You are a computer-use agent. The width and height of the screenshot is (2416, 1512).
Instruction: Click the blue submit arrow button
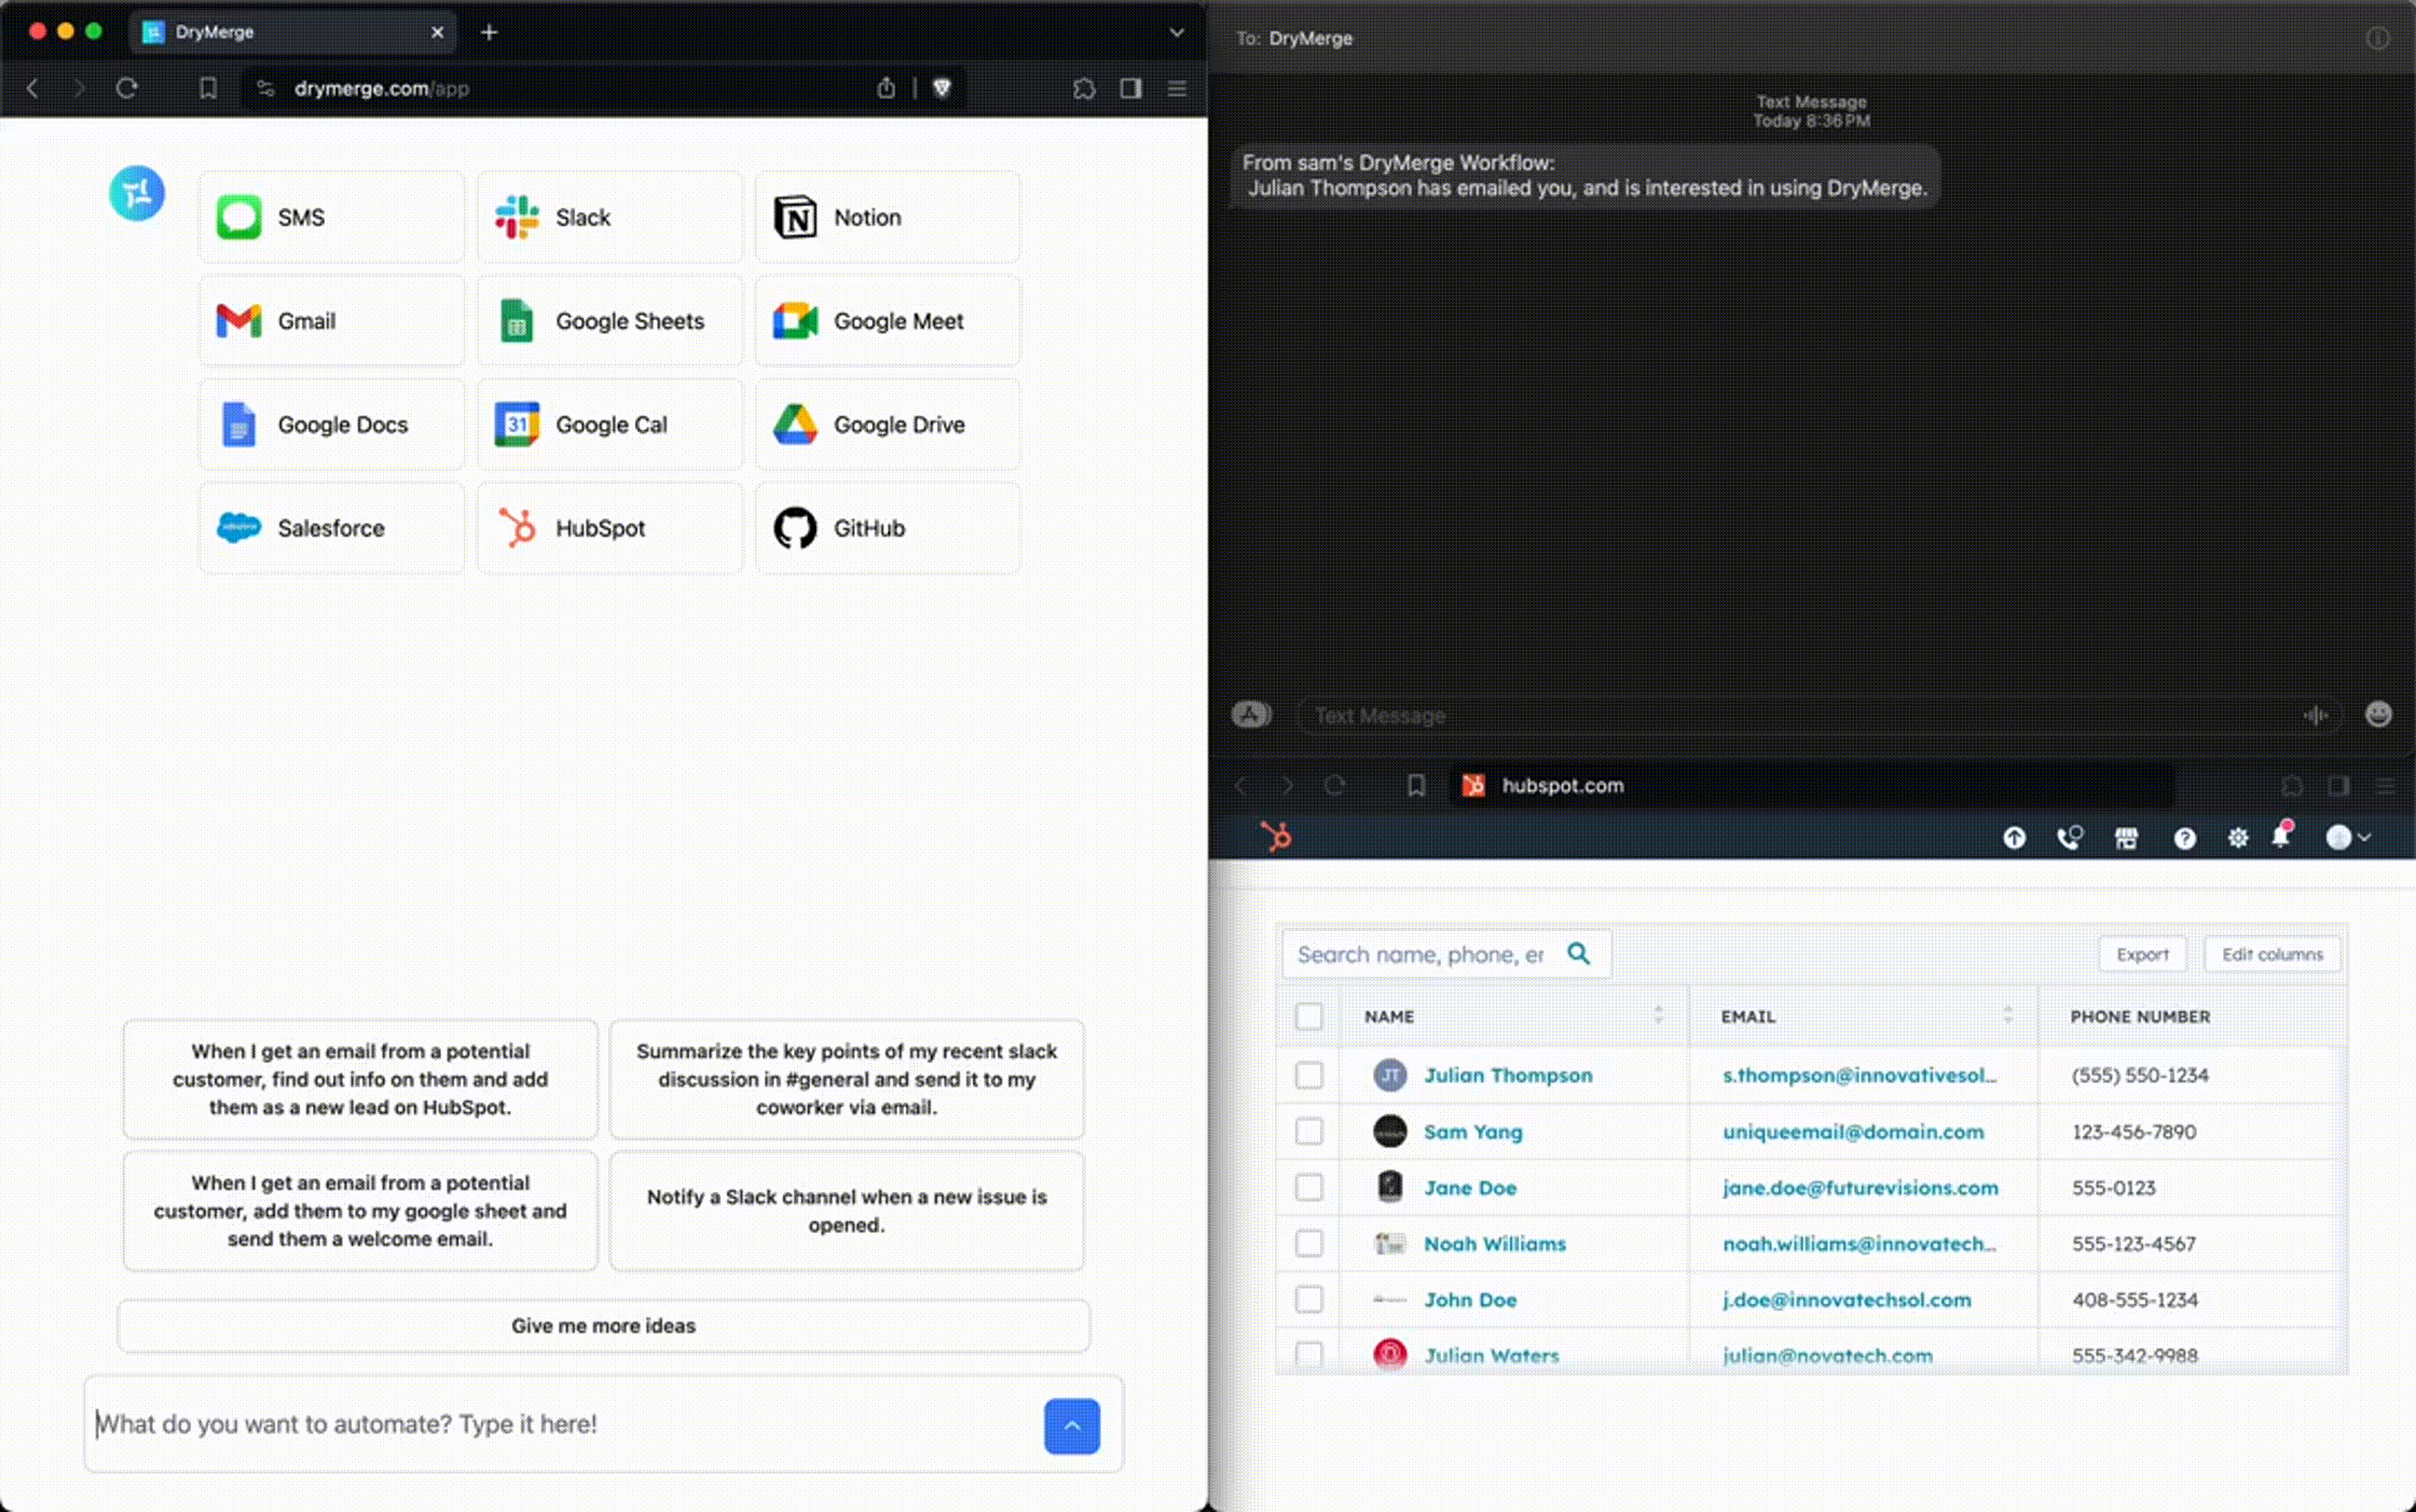pos(1071,1425)
